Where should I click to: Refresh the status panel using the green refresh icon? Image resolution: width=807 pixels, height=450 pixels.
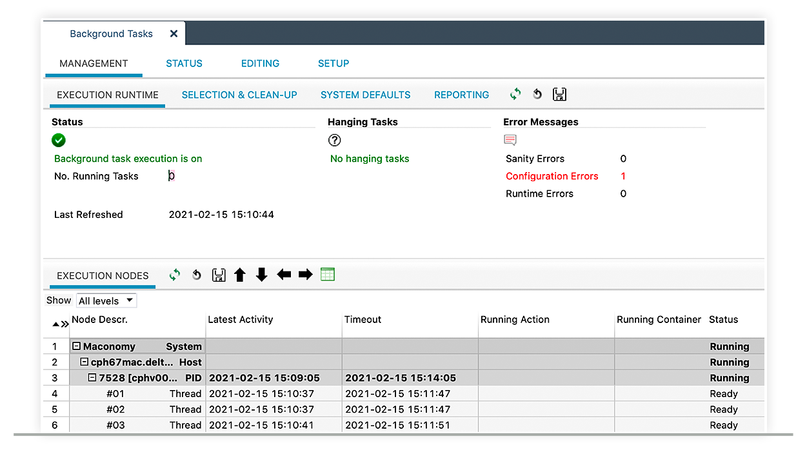(x=515, y=94)
